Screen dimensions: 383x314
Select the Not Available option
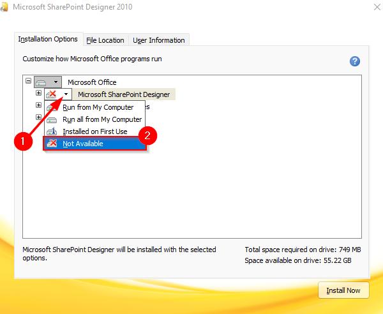coord(94,144)
